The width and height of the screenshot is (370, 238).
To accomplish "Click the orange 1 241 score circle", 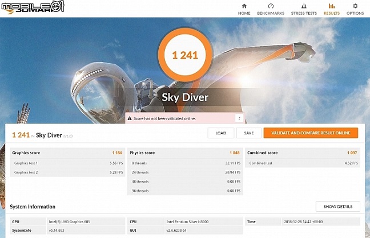I will pyautogui.click(x=185, y=55).
